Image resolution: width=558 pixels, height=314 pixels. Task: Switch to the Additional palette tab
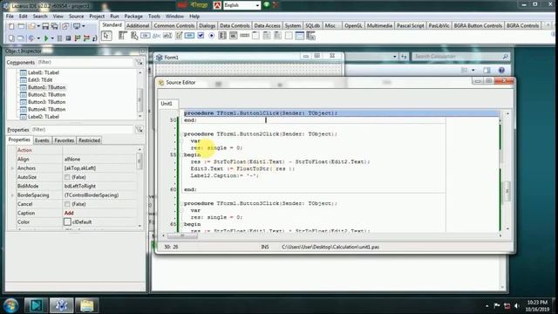tap(138, 25)
